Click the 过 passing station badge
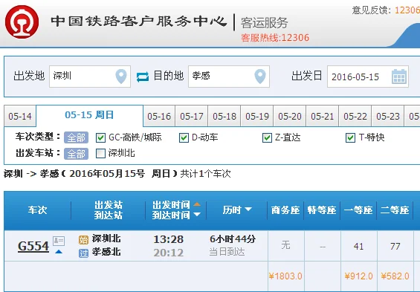420x292 pixels. point(83,253)
